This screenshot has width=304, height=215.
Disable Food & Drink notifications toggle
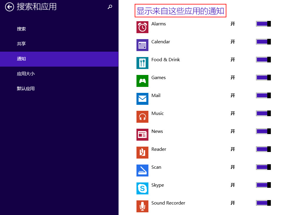(263, 59)
